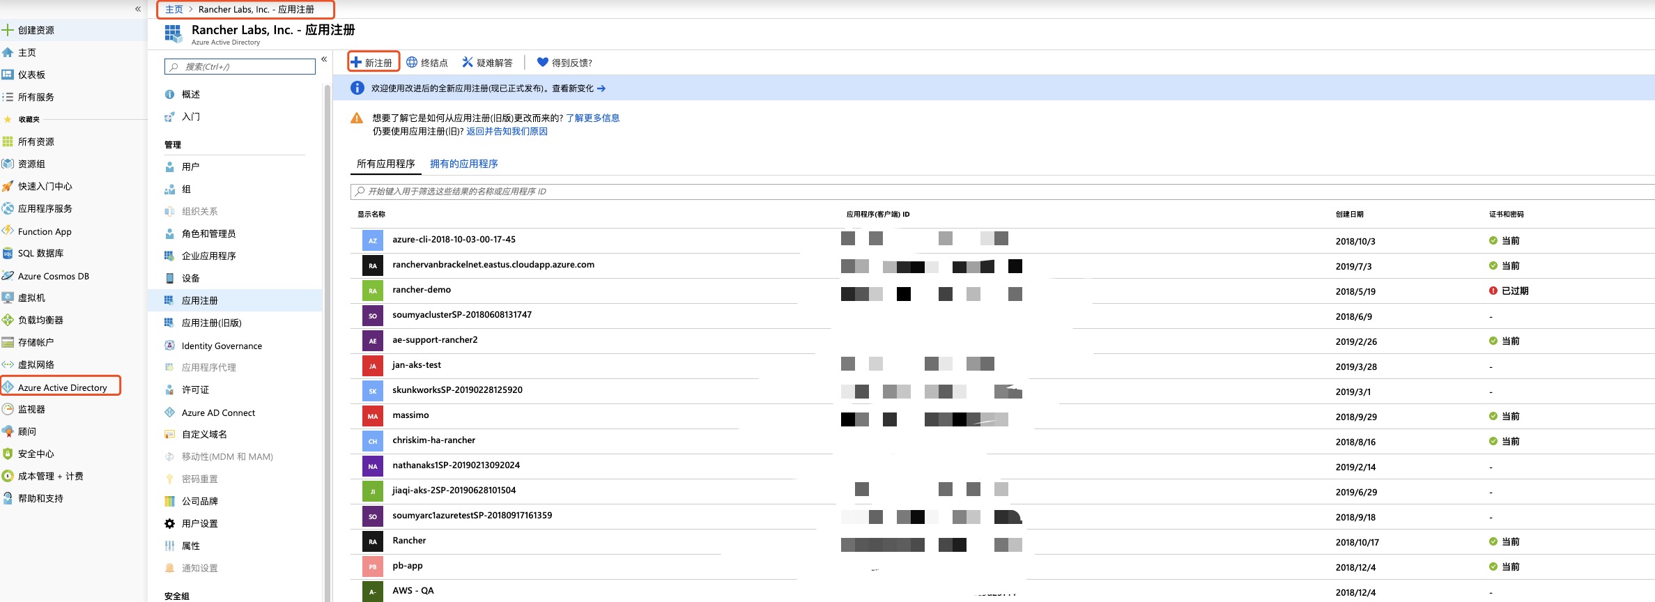Click 返回并告知我们原因 link
This screenshot has height=602, width=1655.
507,131
